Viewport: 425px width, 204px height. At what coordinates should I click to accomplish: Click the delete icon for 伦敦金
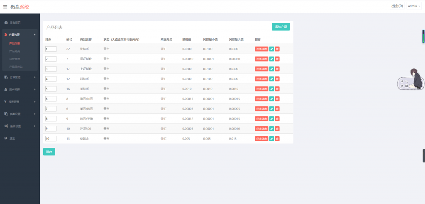277,139
